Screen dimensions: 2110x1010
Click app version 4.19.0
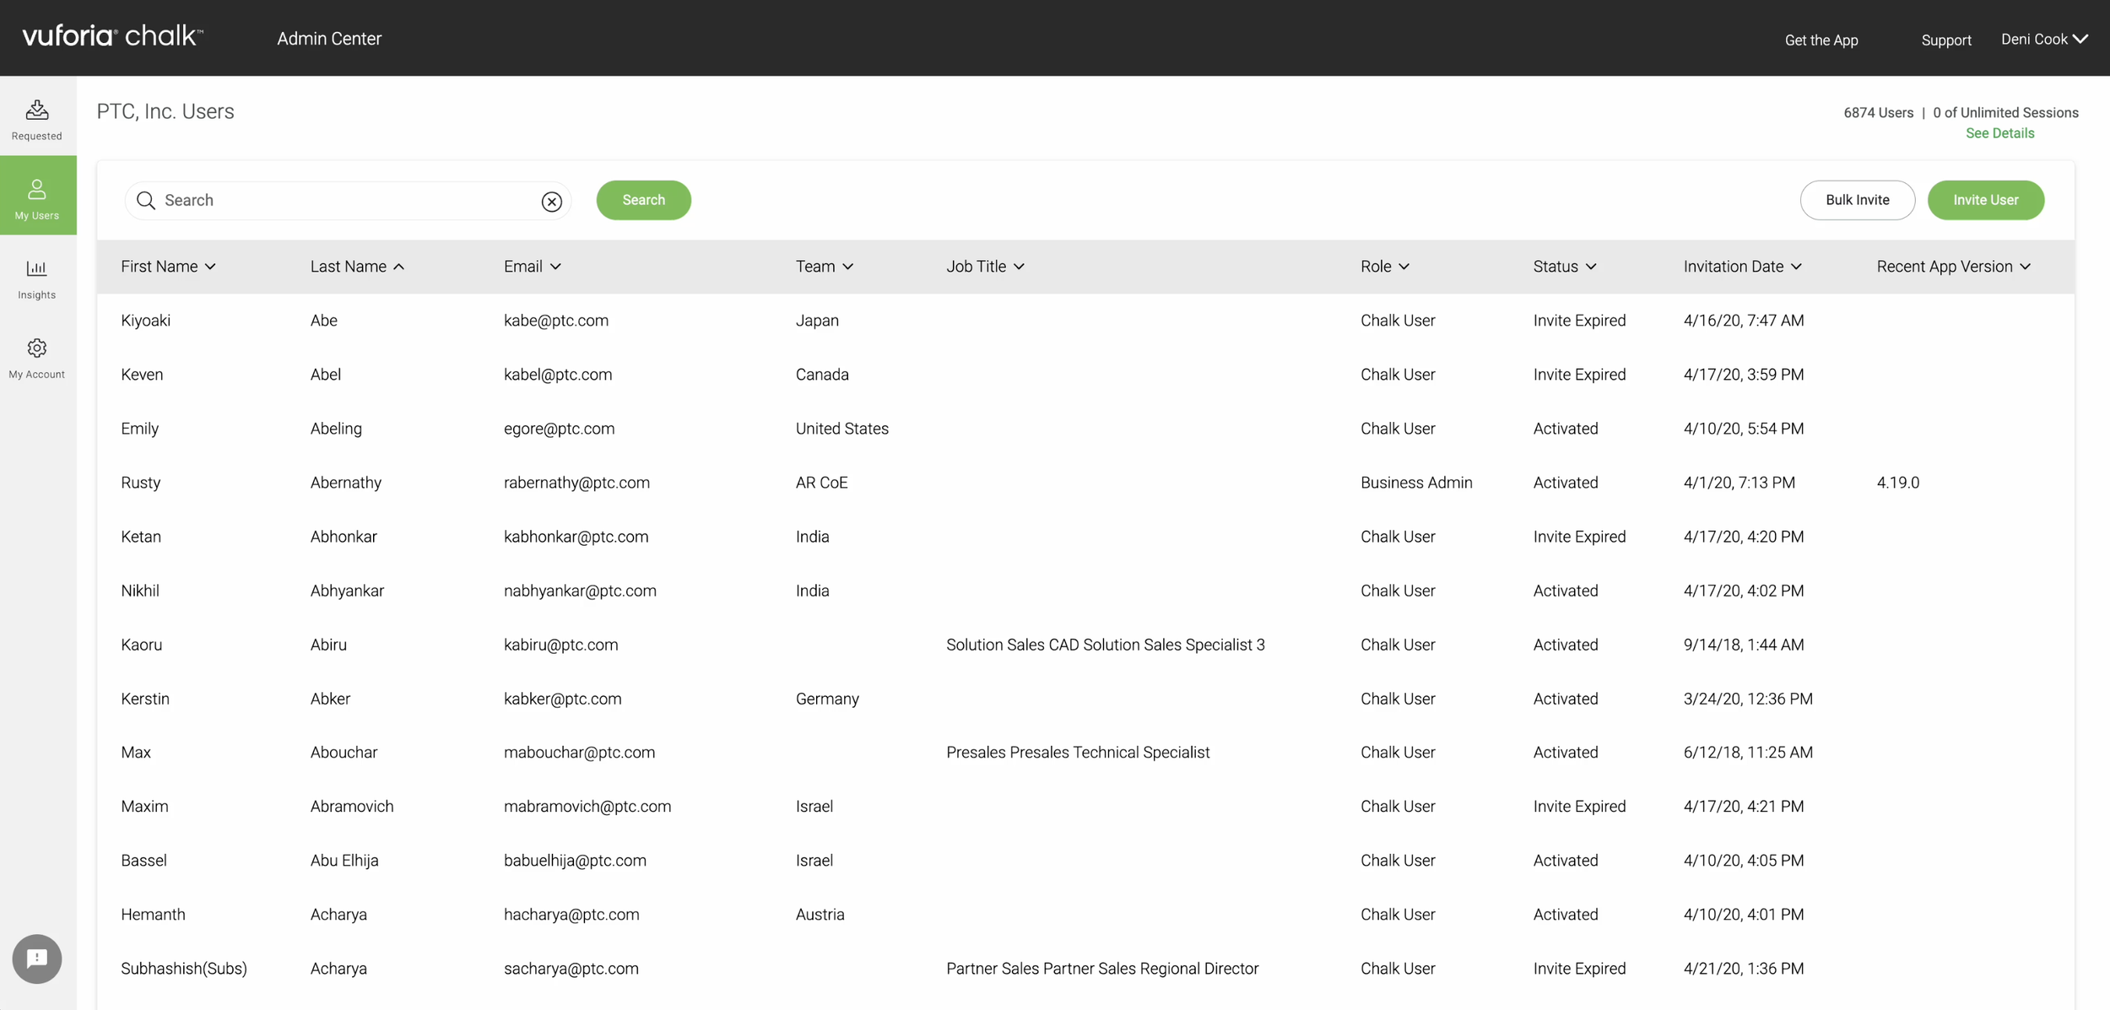pyautogui.click(x=1898, y=483)
